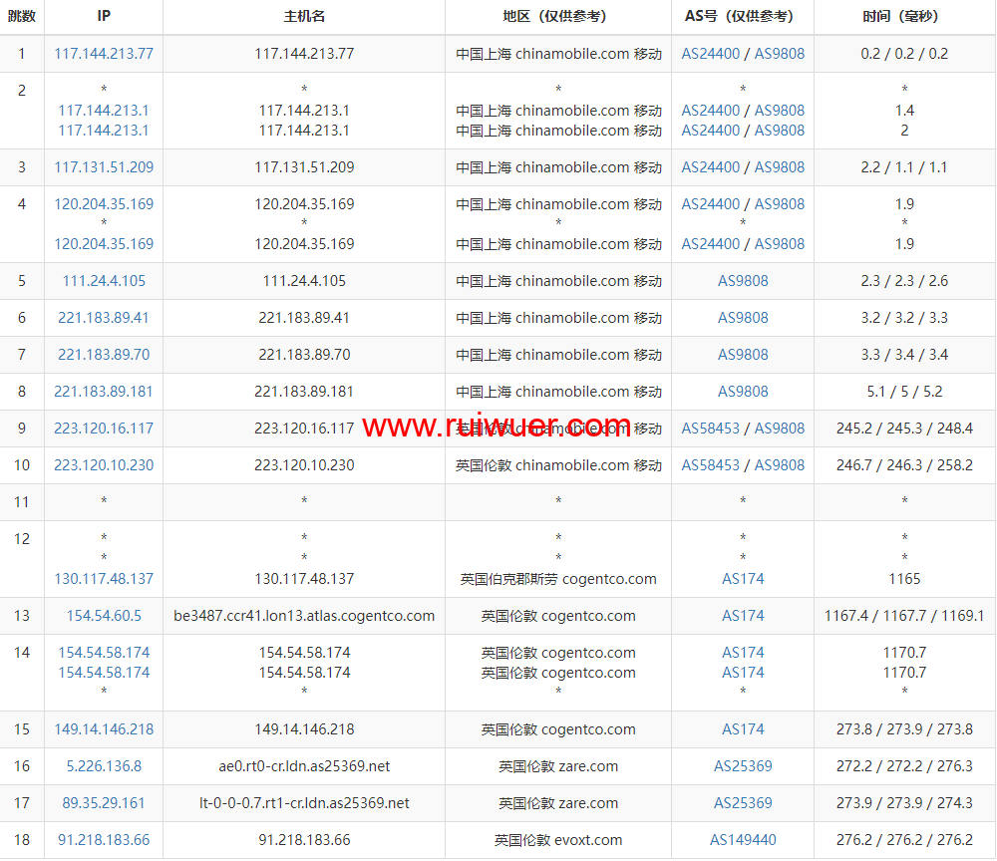Viewport: 997px width, 861px height.
Task: Open the 130.117.48.137 IP link
Action: point(104,579)
